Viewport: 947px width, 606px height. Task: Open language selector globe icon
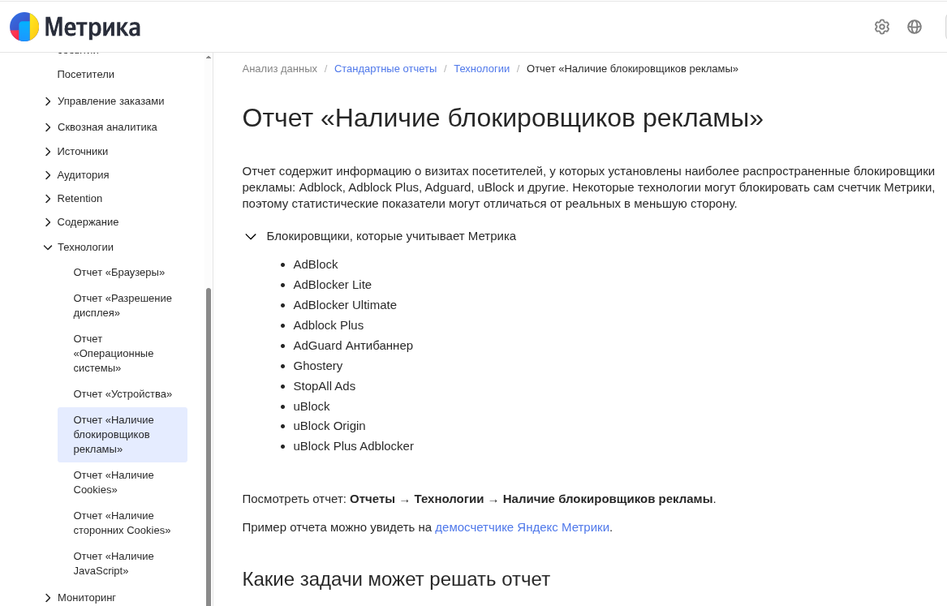pyautogui.click(x=915, y=27)
